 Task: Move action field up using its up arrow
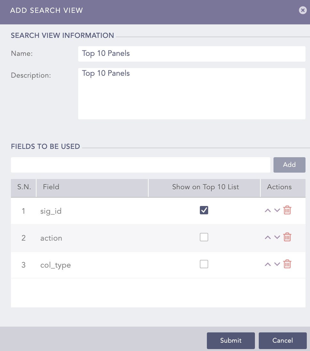(268, 237)
